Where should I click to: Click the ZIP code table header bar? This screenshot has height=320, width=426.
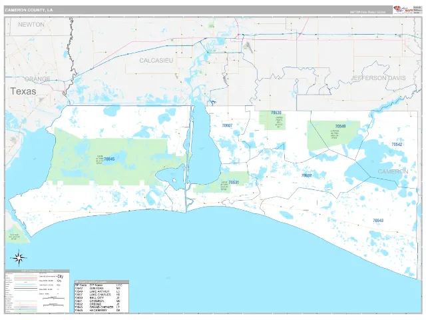click(x=101, y=282)
